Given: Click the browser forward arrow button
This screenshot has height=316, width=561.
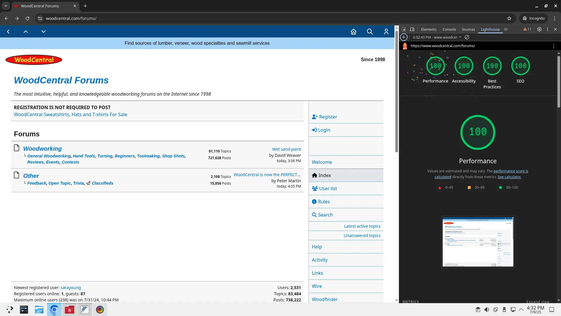Looking at the screenshot, I should coord(17,18).
